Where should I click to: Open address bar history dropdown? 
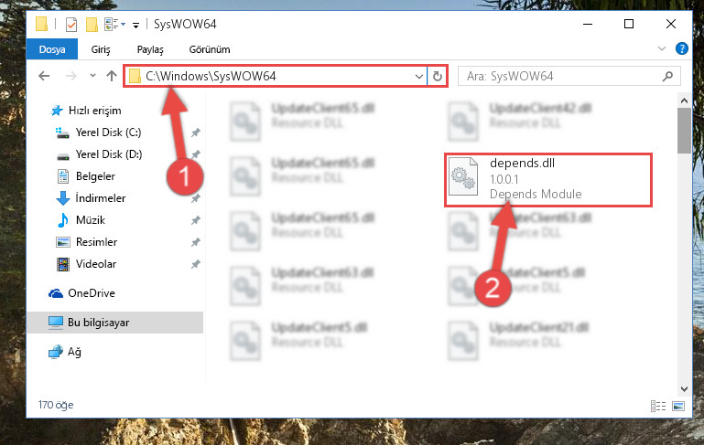tap(419, 77)
